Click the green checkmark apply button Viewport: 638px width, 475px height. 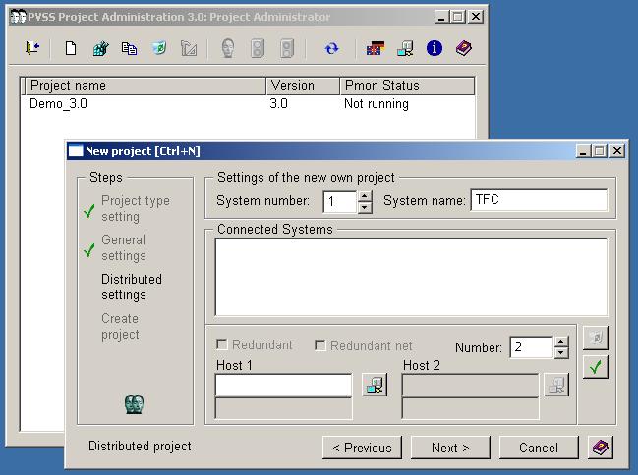[596, 367]
